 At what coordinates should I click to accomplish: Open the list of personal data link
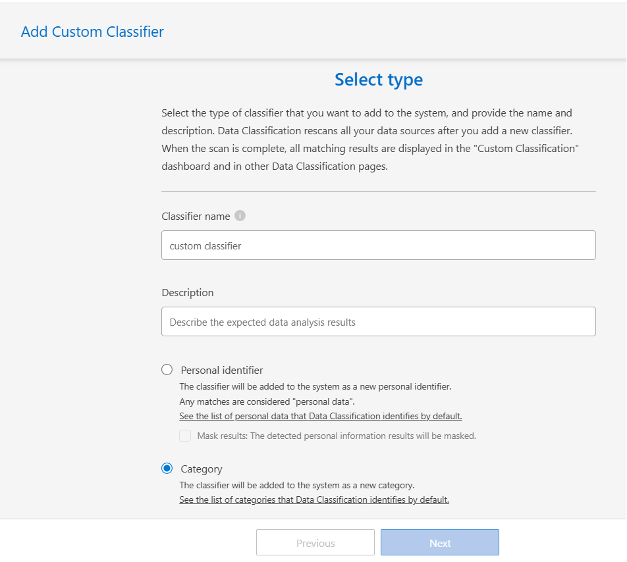(320, 416)
